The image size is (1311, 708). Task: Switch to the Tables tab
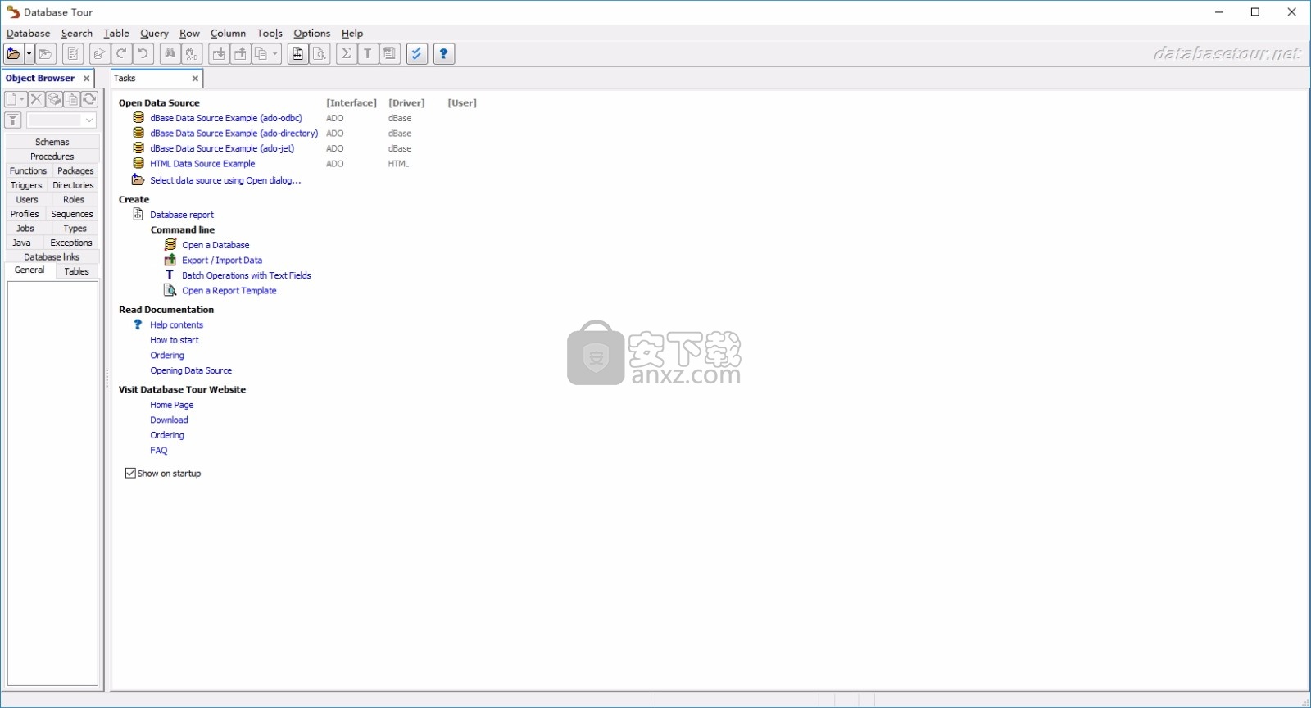[x=77, y=271]
